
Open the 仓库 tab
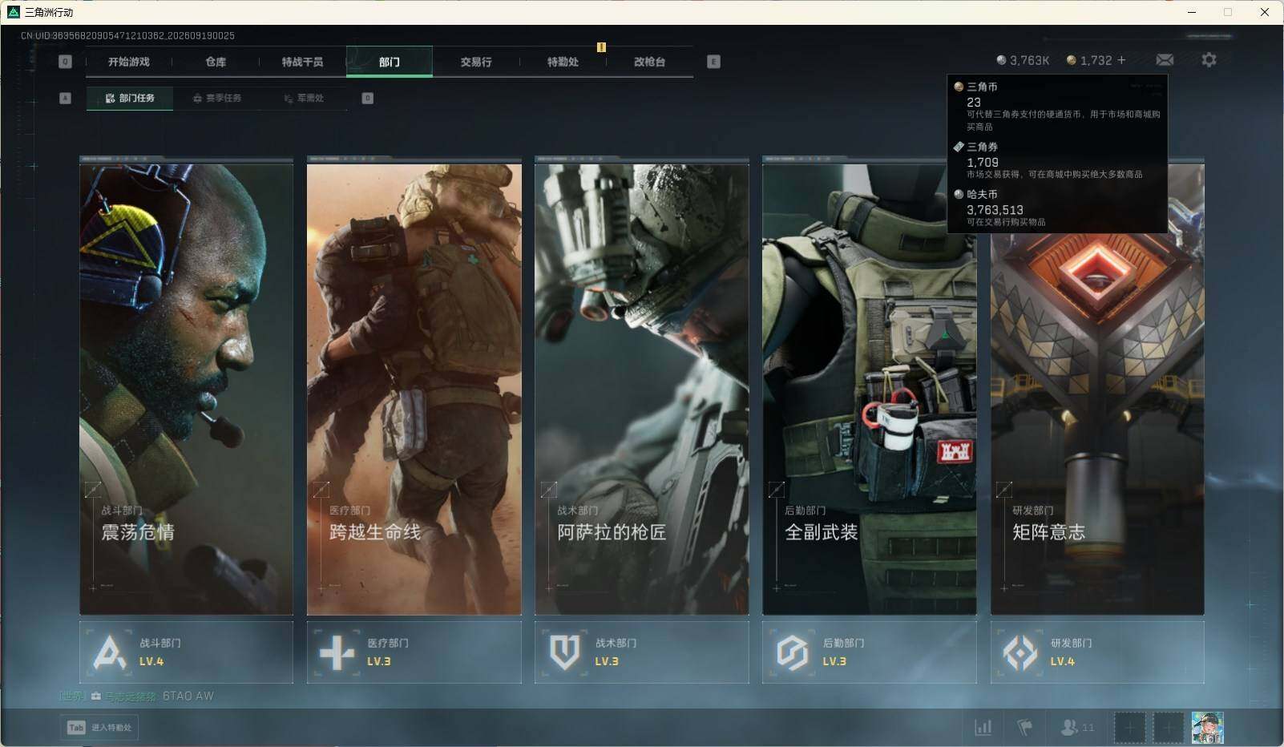[x=216, y=62]
